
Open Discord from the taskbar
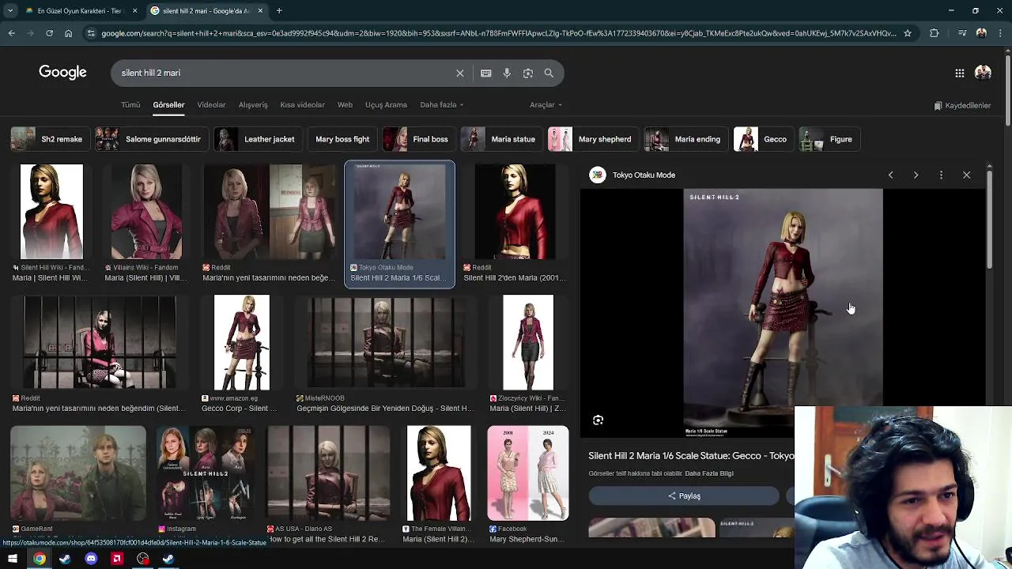pos(91,559)
